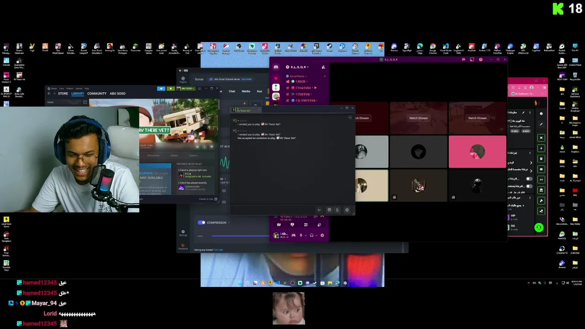Click info icon in Kick dashboard sidebar
585x329 pixels.
(x=541, y=113)
